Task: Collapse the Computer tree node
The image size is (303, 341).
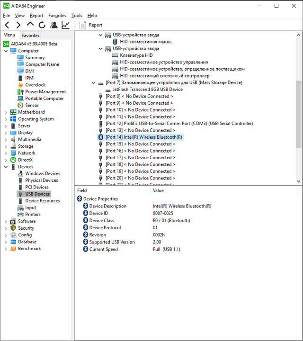Action: coord(6,51)
